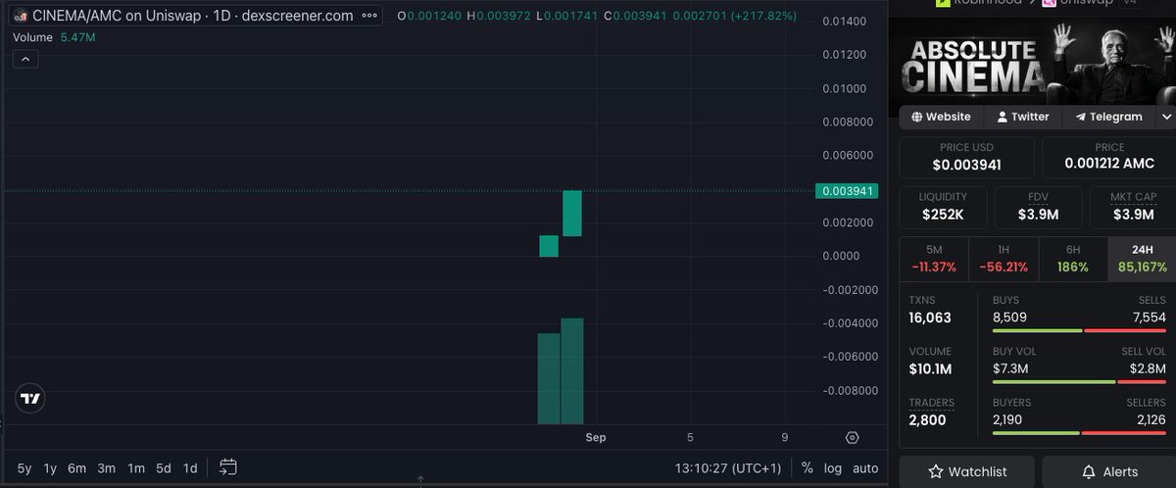The height and width of the screenshot is (488, 1176).
Task: Select the 5y time range
Action: point(24,467)
